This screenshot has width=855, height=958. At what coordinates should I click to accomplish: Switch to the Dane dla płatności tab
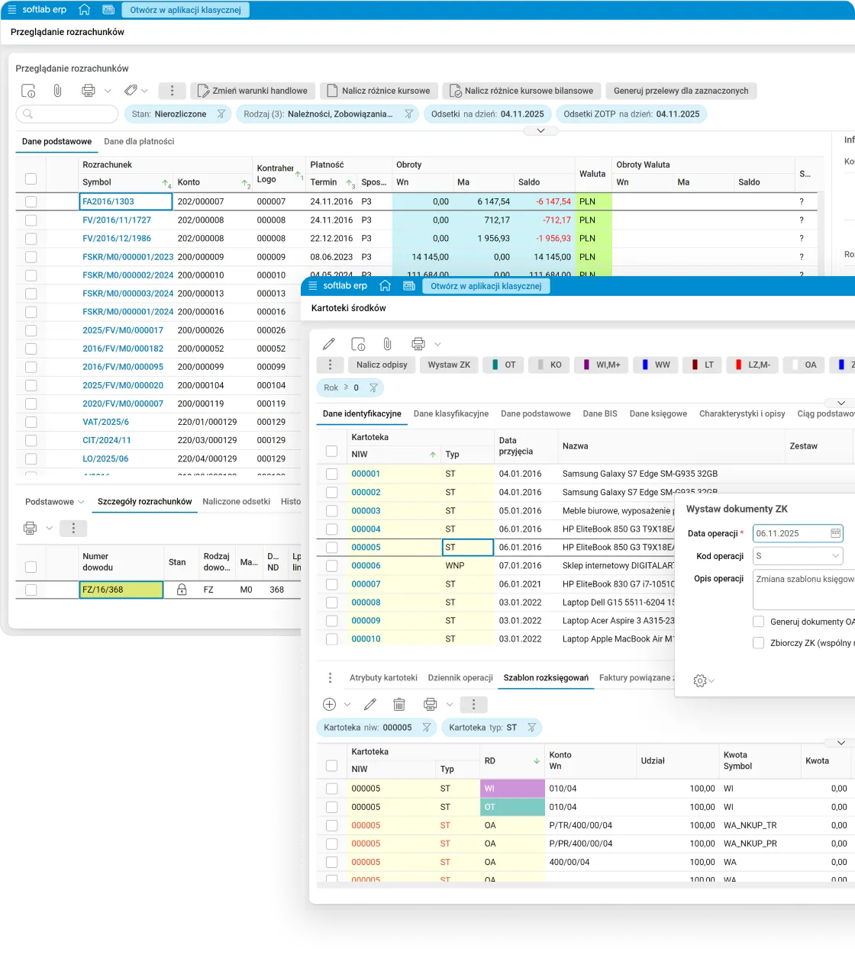tap(139, 141)
